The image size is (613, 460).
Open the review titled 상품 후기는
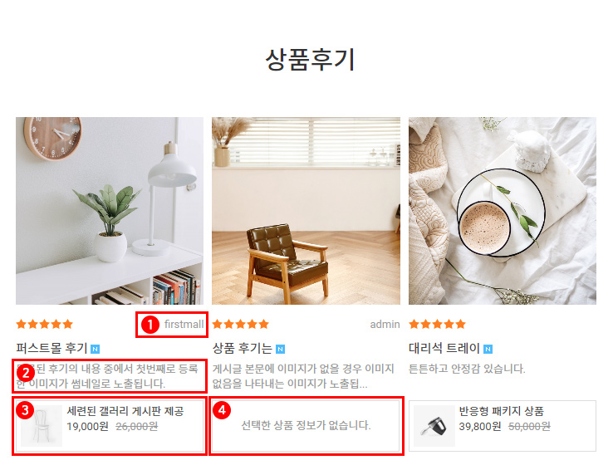point(242,348)
